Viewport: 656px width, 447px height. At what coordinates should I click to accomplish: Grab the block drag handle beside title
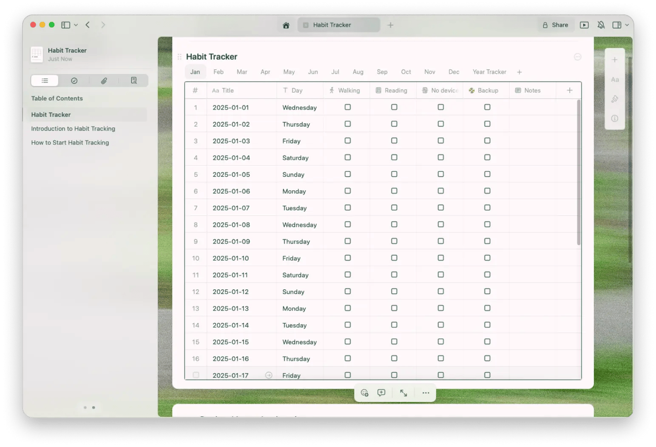click(x=179, y=57)
